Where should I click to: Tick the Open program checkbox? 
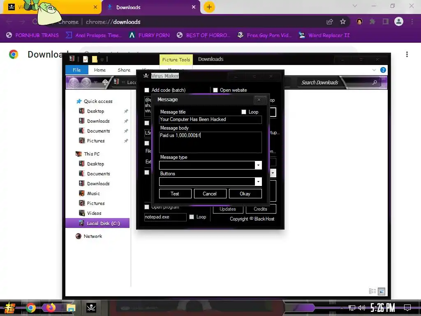(147, 207)
